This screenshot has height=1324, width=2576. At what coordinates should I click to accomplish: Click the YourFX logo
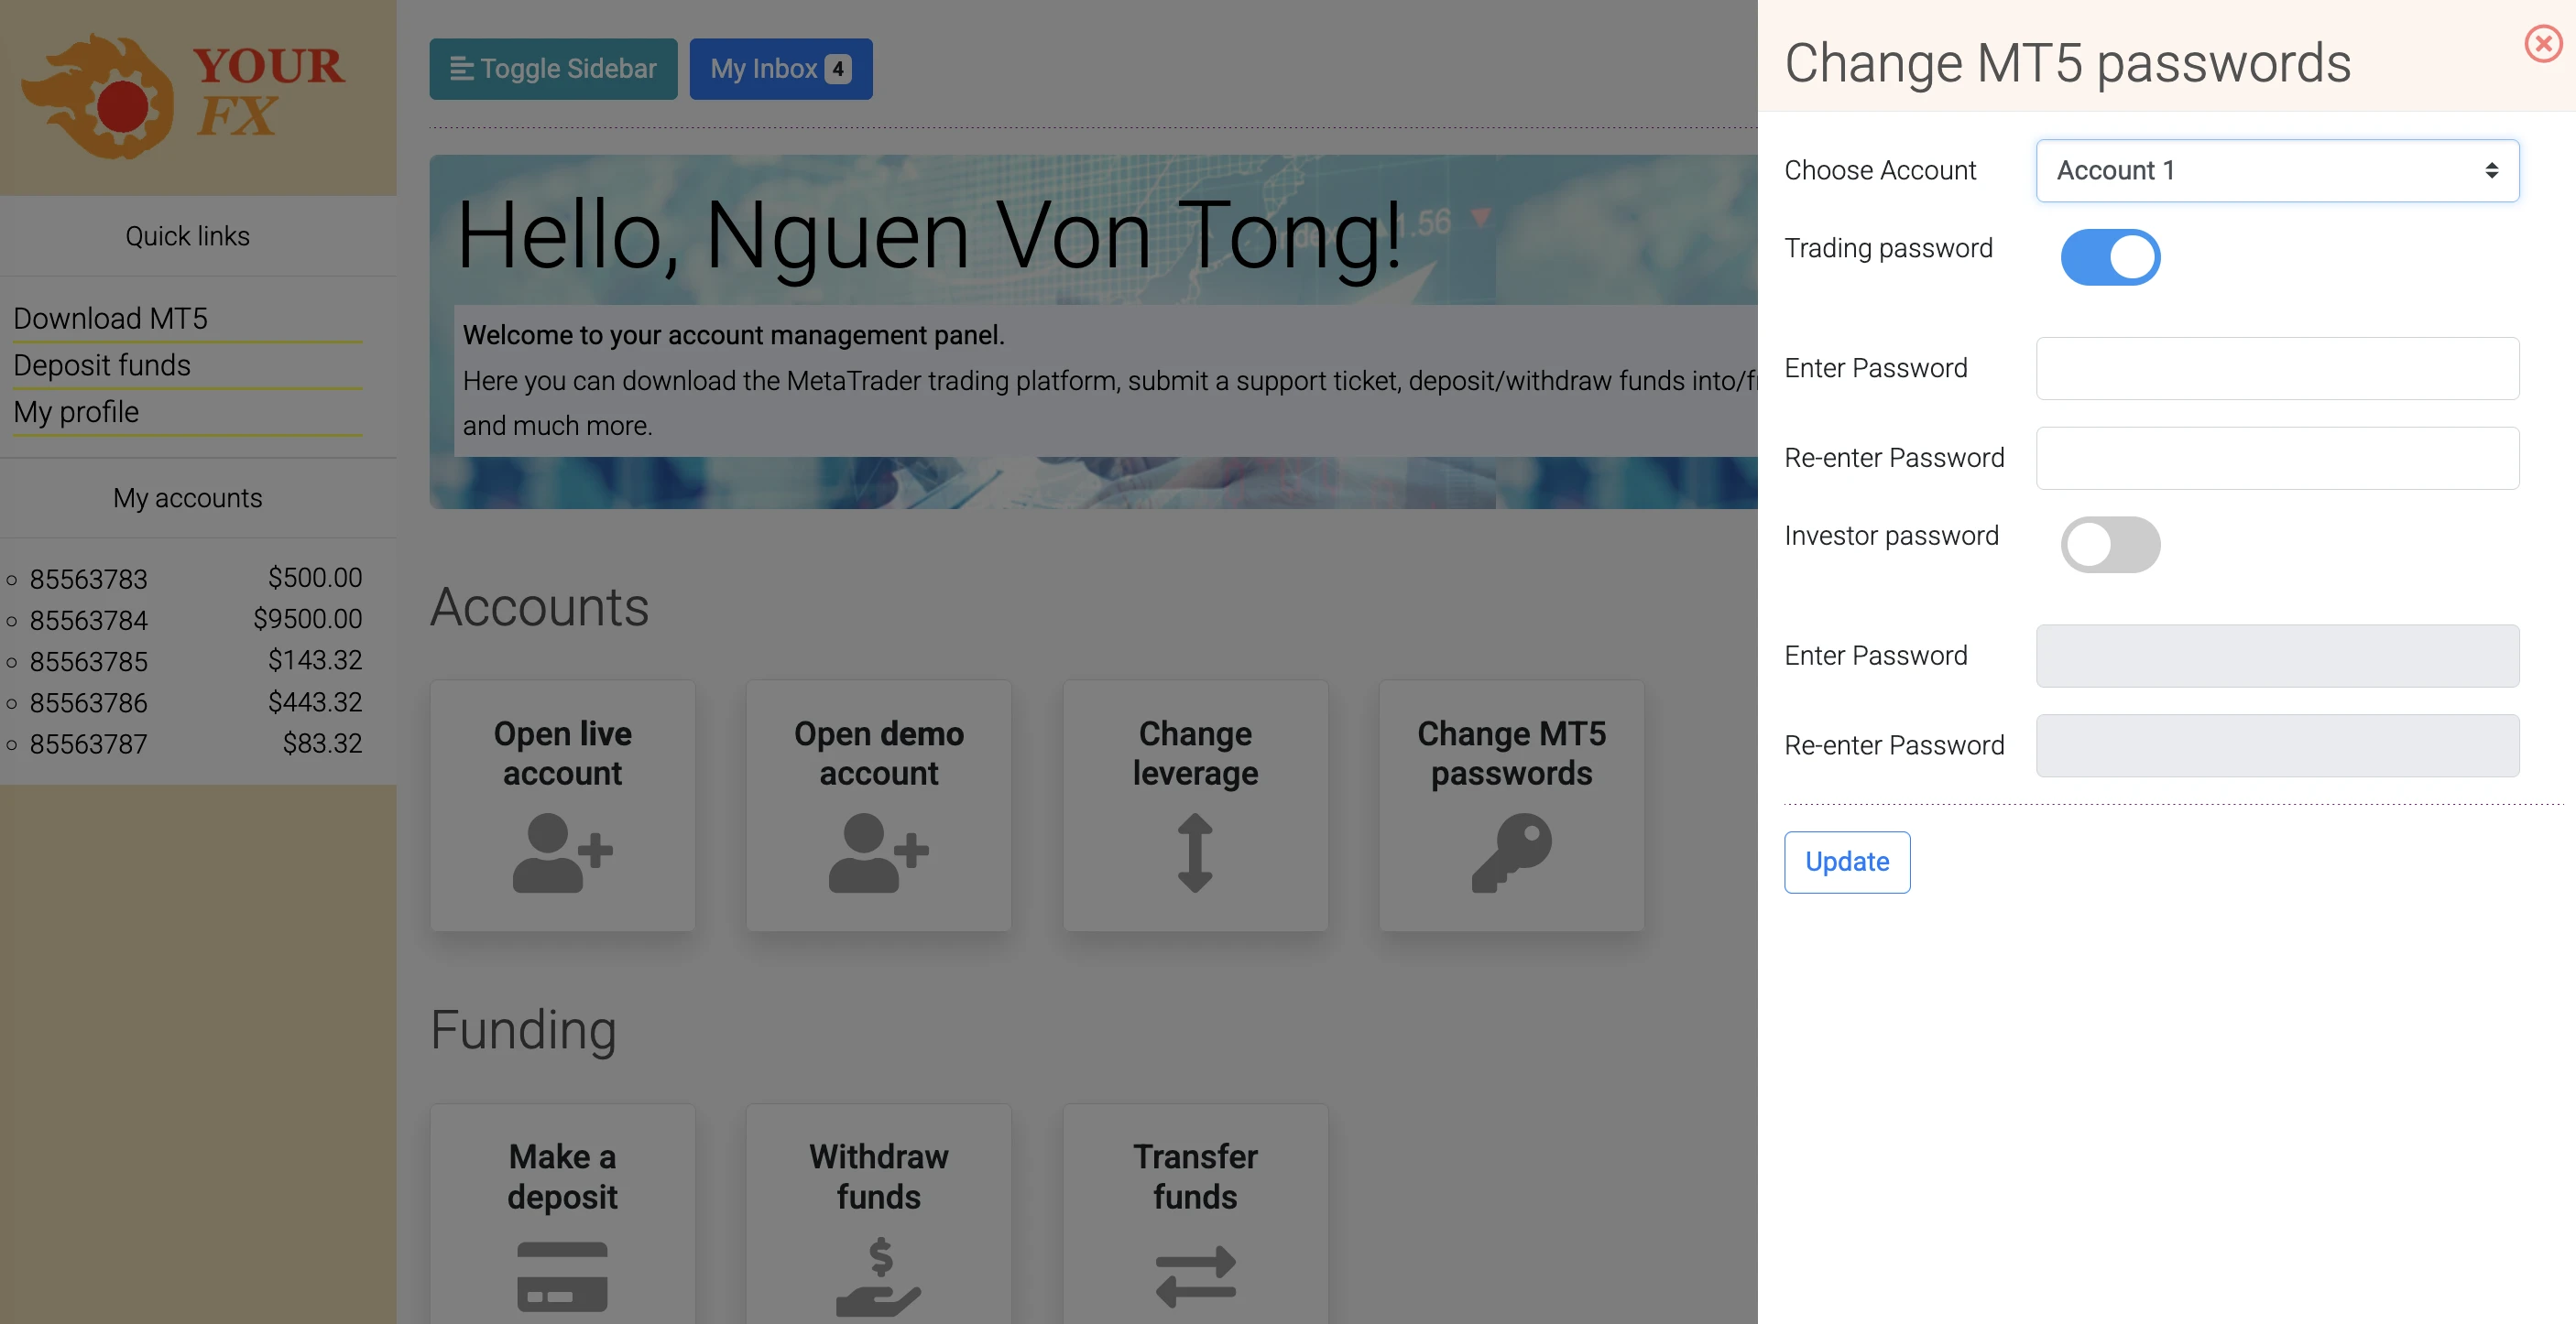(x=185, y=97)
